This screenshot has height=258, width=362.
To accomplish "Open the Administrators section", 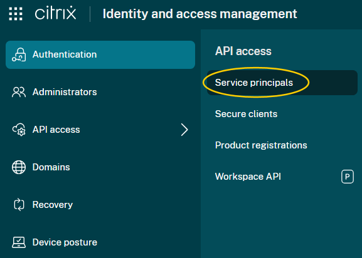I will pyautogui.click(x=100, y=92).
